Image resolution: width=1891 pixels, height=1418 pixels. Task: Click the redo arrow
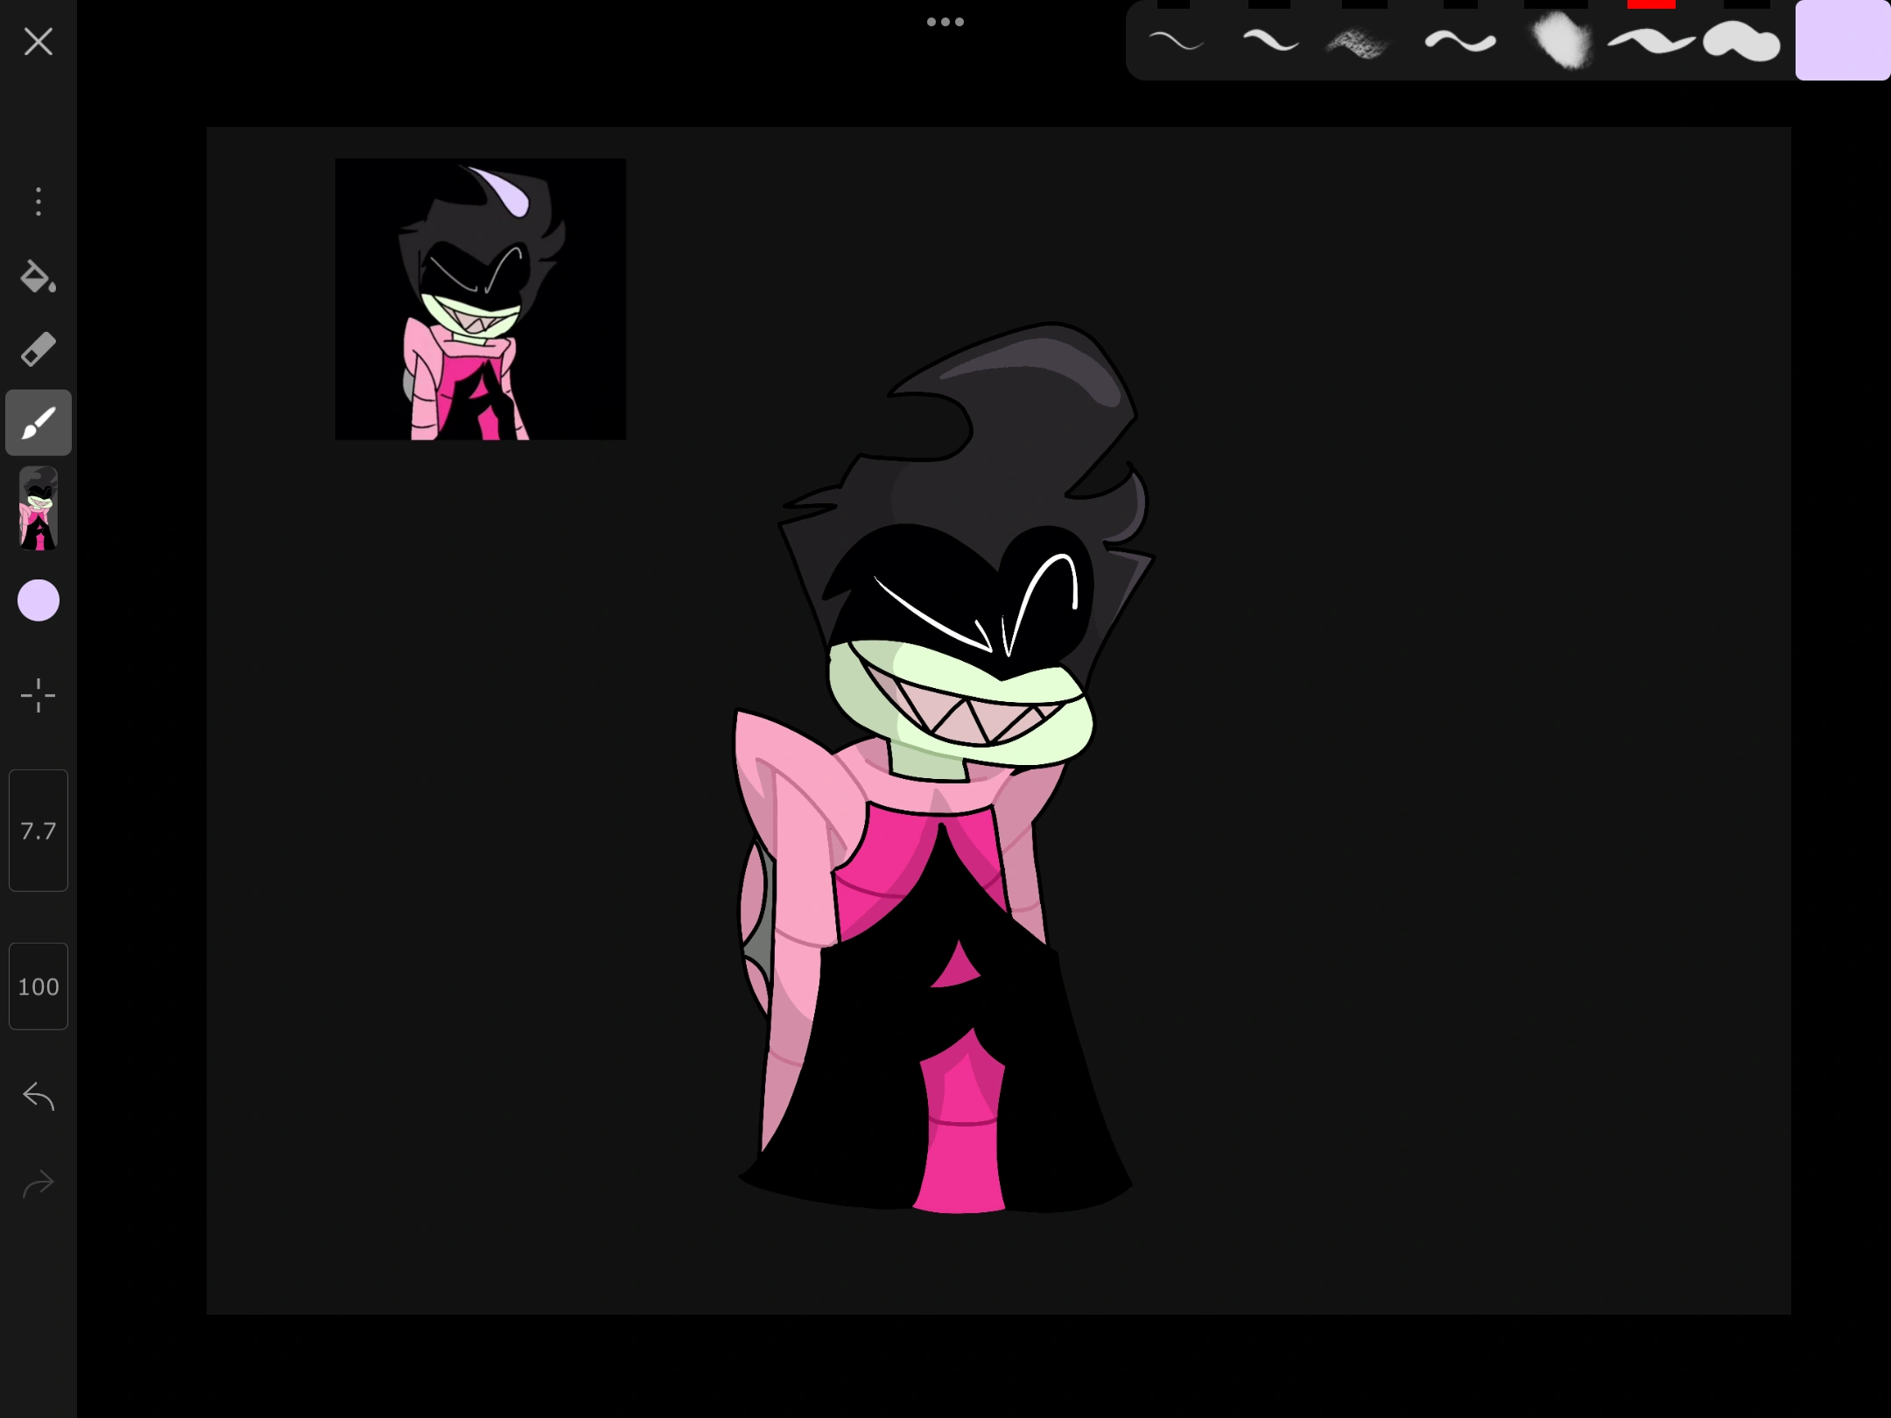39,1184
